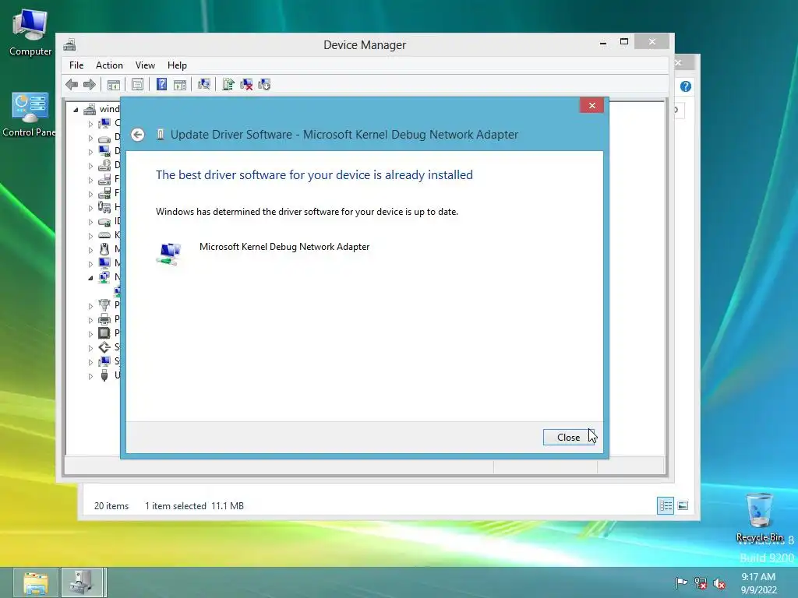Select the Print queues printer icon
Image resolution: width=798 pixels, height=598 pixels.
104,319
